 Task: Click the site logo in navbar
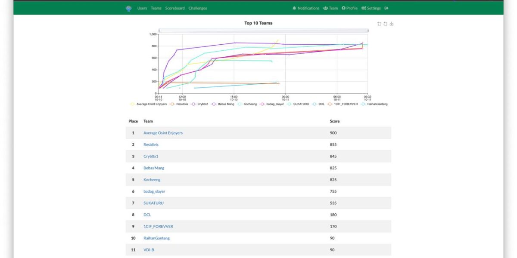128,8
